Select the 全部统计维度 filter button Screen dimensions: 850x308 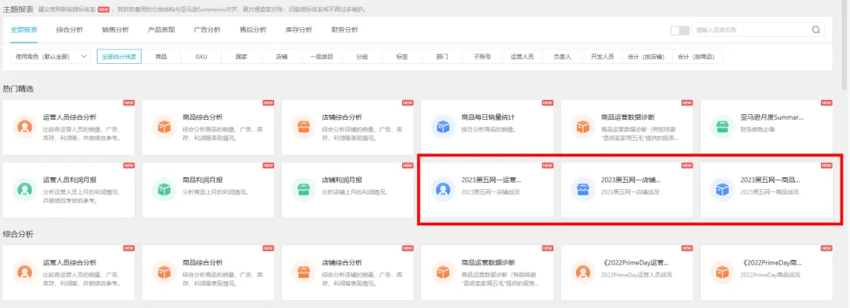click(120, 57)
